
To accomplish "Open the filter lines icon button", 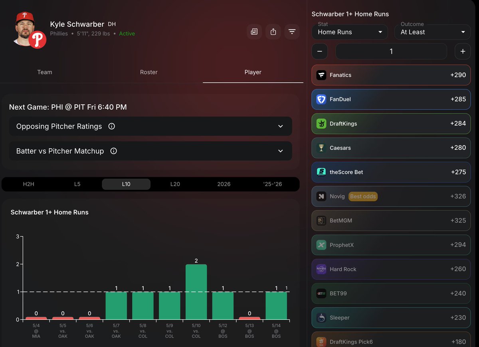I will [x=292, y=32].
